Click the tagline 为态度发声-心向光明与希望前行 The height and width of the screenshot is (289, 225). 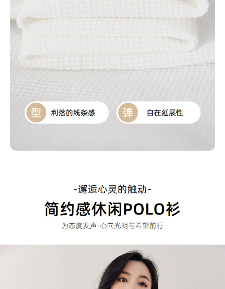click(112, 225)
